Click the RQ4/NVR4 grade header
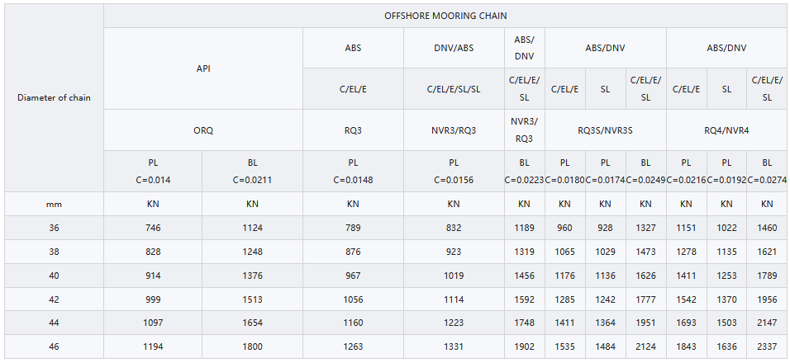This screenshot has height=363, width=790. pyautogui.click(x=726, y=130)
